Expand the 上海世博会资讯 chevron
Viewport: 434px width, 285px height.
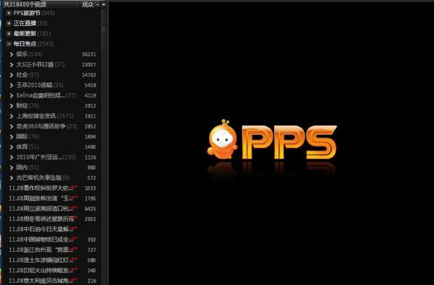(x=12, y=116)
